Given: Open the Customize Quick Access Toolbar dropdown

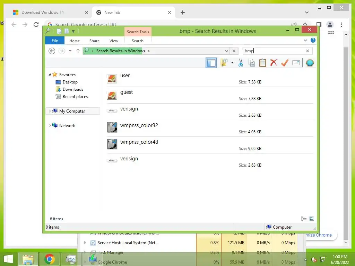Looking at the screenshot, I should [73, 31].
